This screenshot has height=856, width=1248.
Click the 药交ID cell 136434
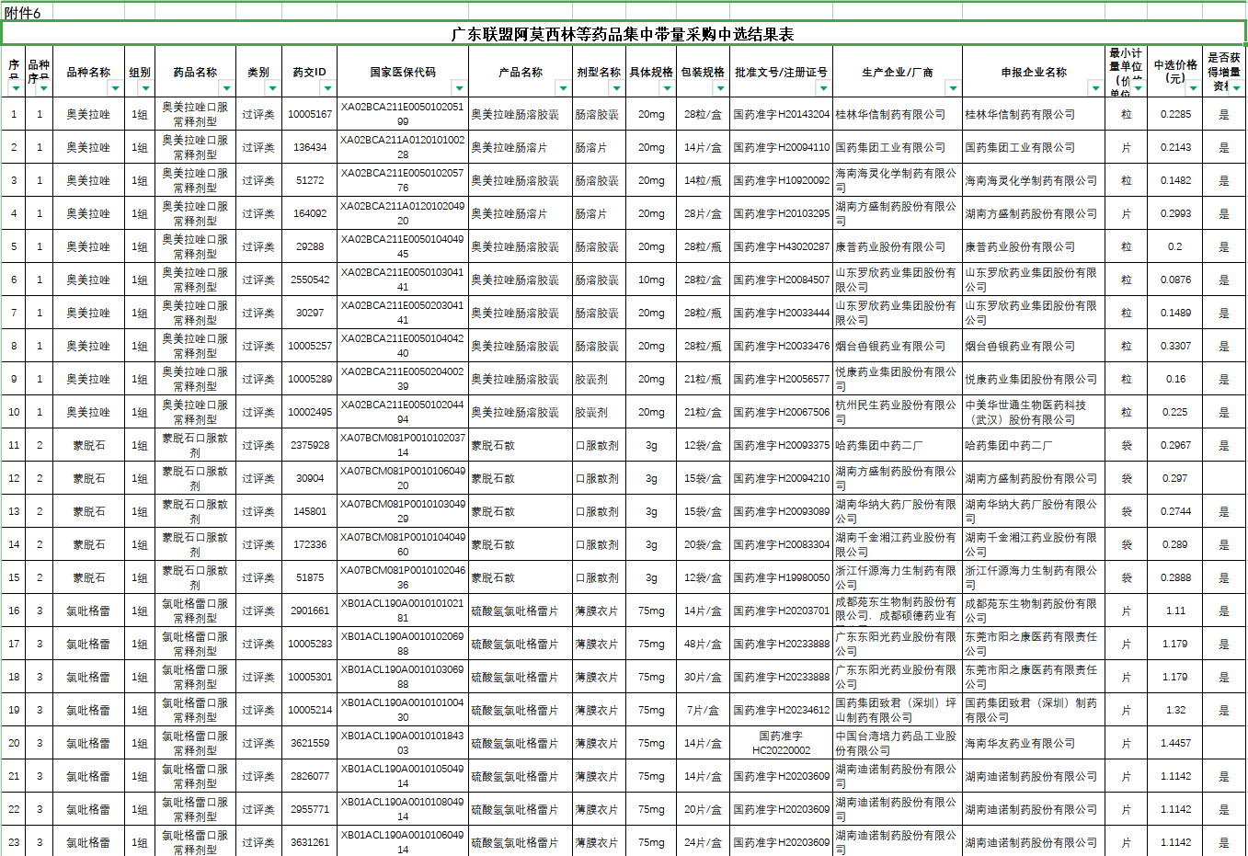pyautogui.click(x=310, y=147)
